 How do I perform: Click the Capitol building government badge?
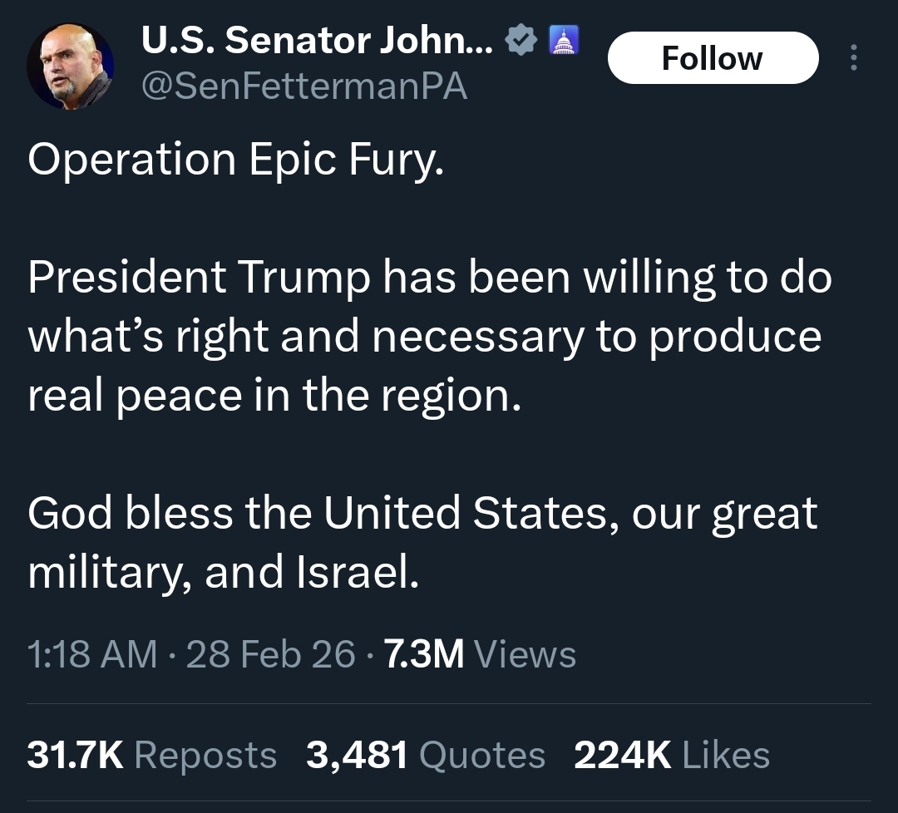(x=564, y=40)
